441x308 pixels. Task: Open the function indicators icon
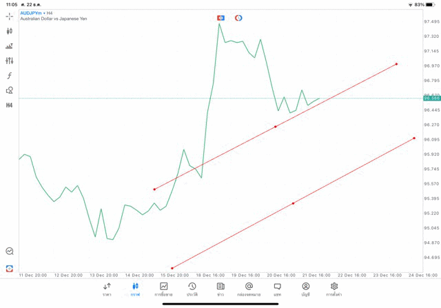pos(10,76)
